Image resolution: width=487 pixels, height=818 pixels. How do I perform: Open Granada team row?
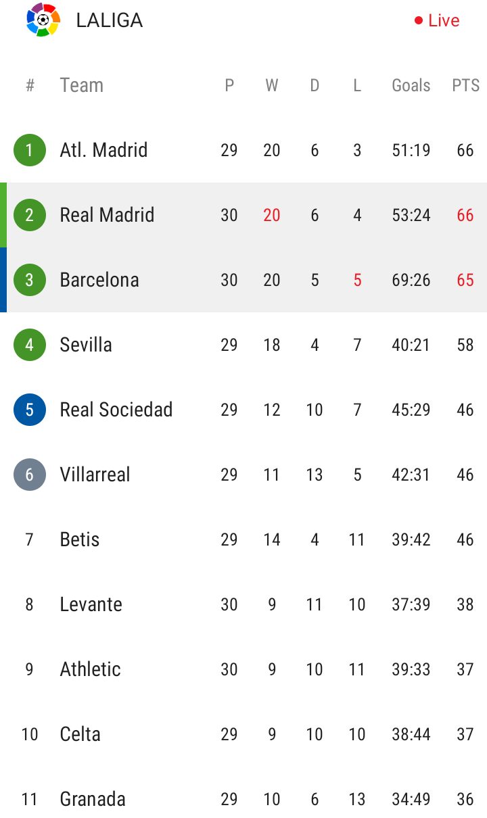coord(93,799)
